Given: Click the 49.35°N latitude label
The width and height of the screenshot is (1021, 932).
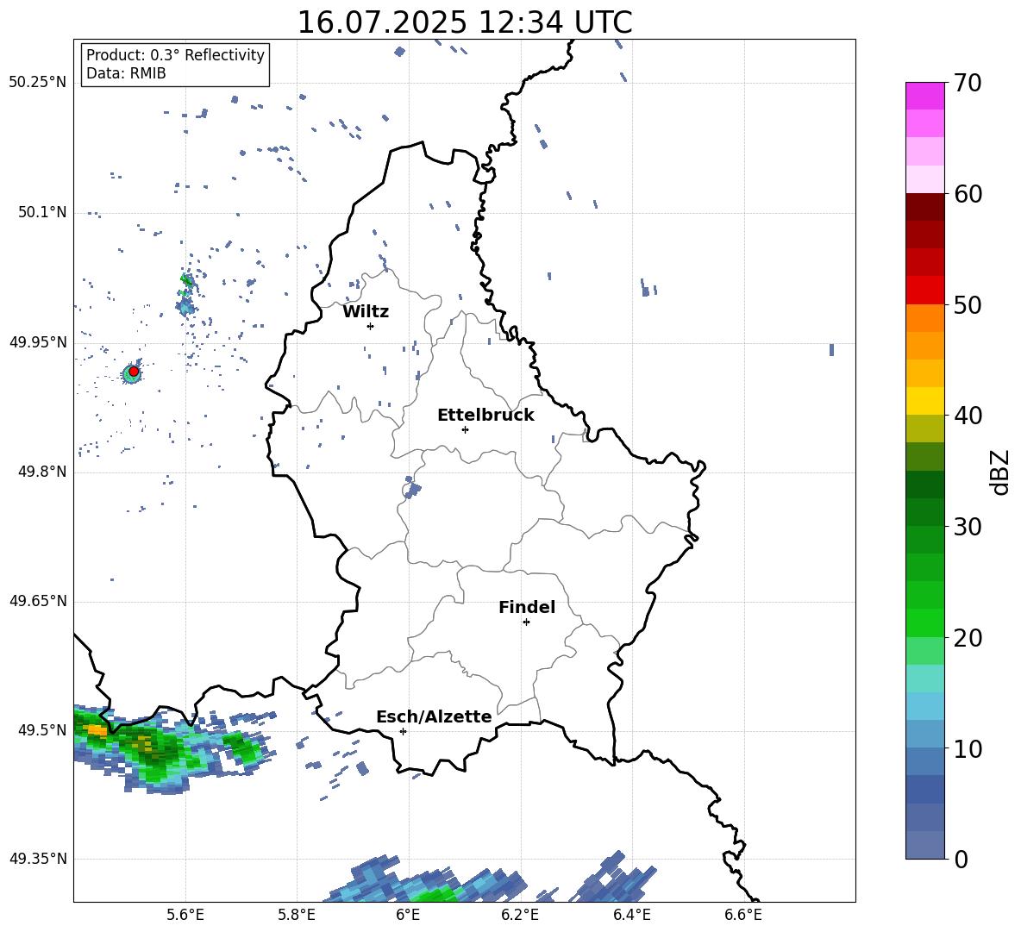Looking at the screenshot, I should pos(38,859).
